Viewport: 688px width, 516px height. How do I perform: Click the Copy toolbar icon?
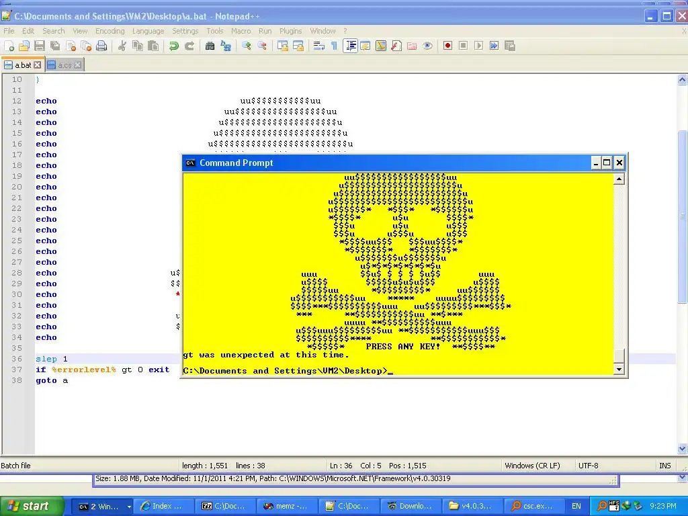137,46
